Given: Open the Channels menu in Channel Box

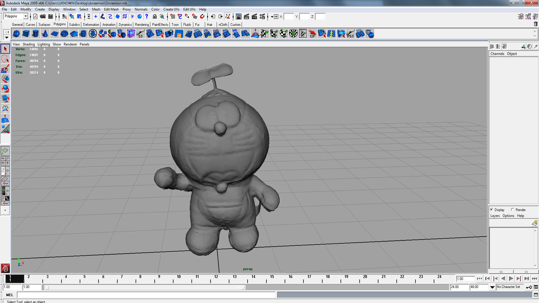Looking at the screenshot, I should click(x=497, y=54).
